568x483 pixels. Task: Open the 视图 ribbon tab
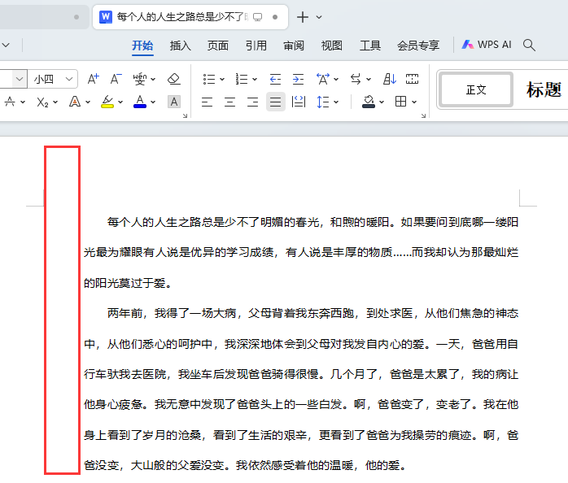[331, 46]
